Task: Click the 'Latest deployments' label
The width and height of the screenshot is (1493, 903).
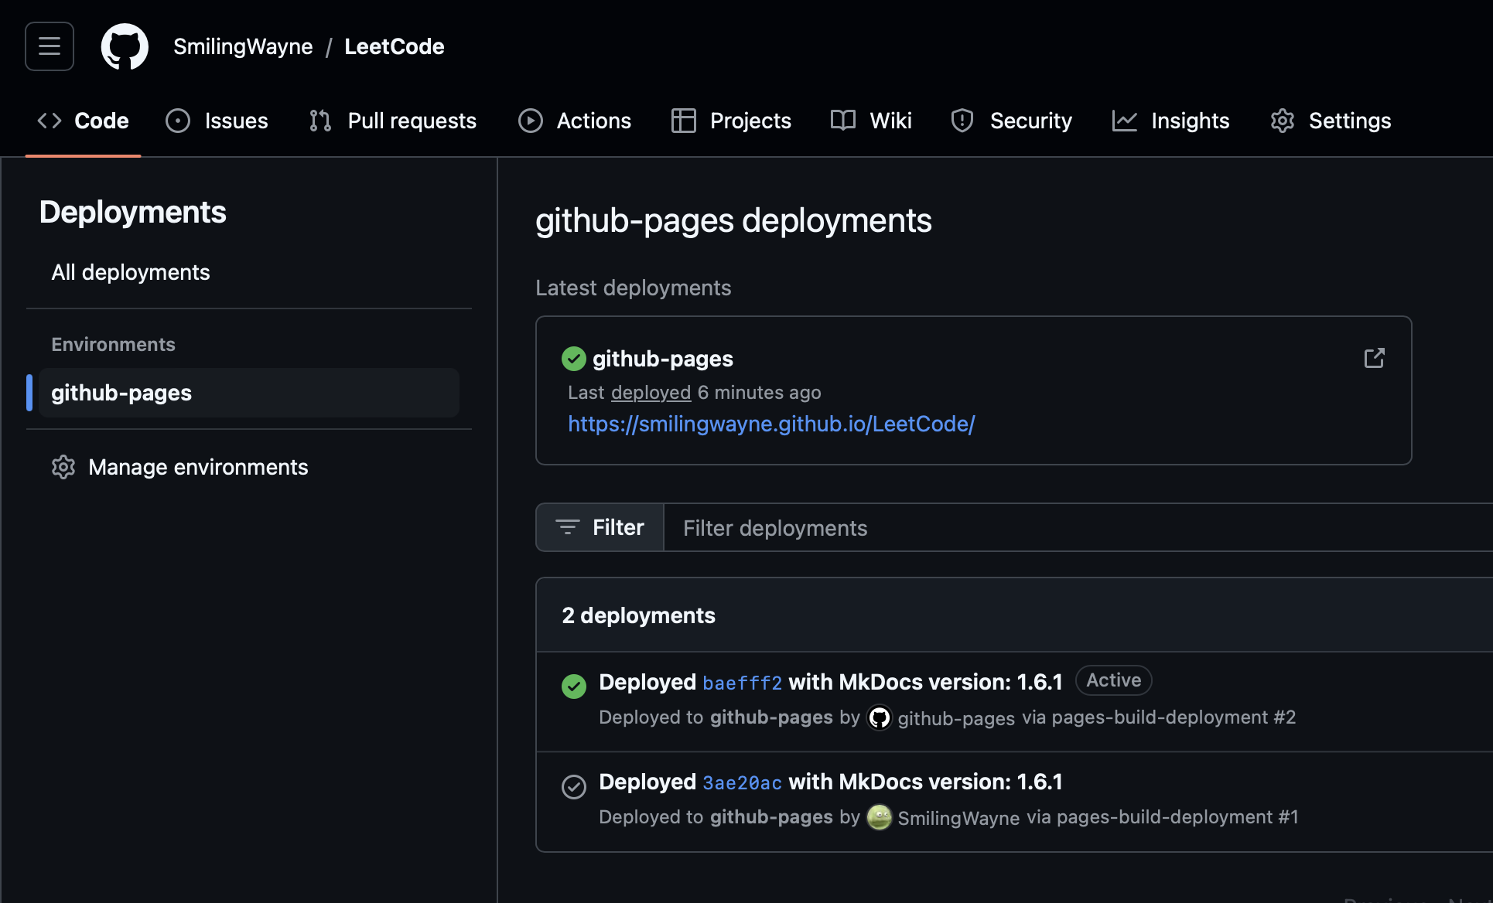Action: click(x=633, y=288)
